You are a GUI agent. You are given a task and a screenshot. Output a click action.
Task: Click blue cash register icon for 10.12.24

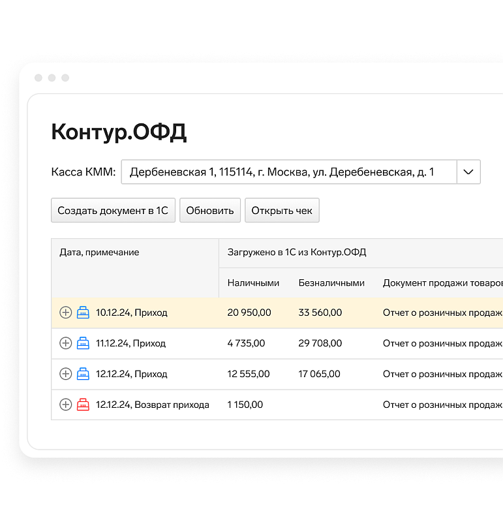[x=83, y=313]
